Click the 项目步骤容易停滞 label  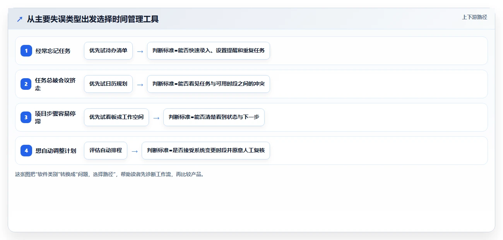point(56,117)
